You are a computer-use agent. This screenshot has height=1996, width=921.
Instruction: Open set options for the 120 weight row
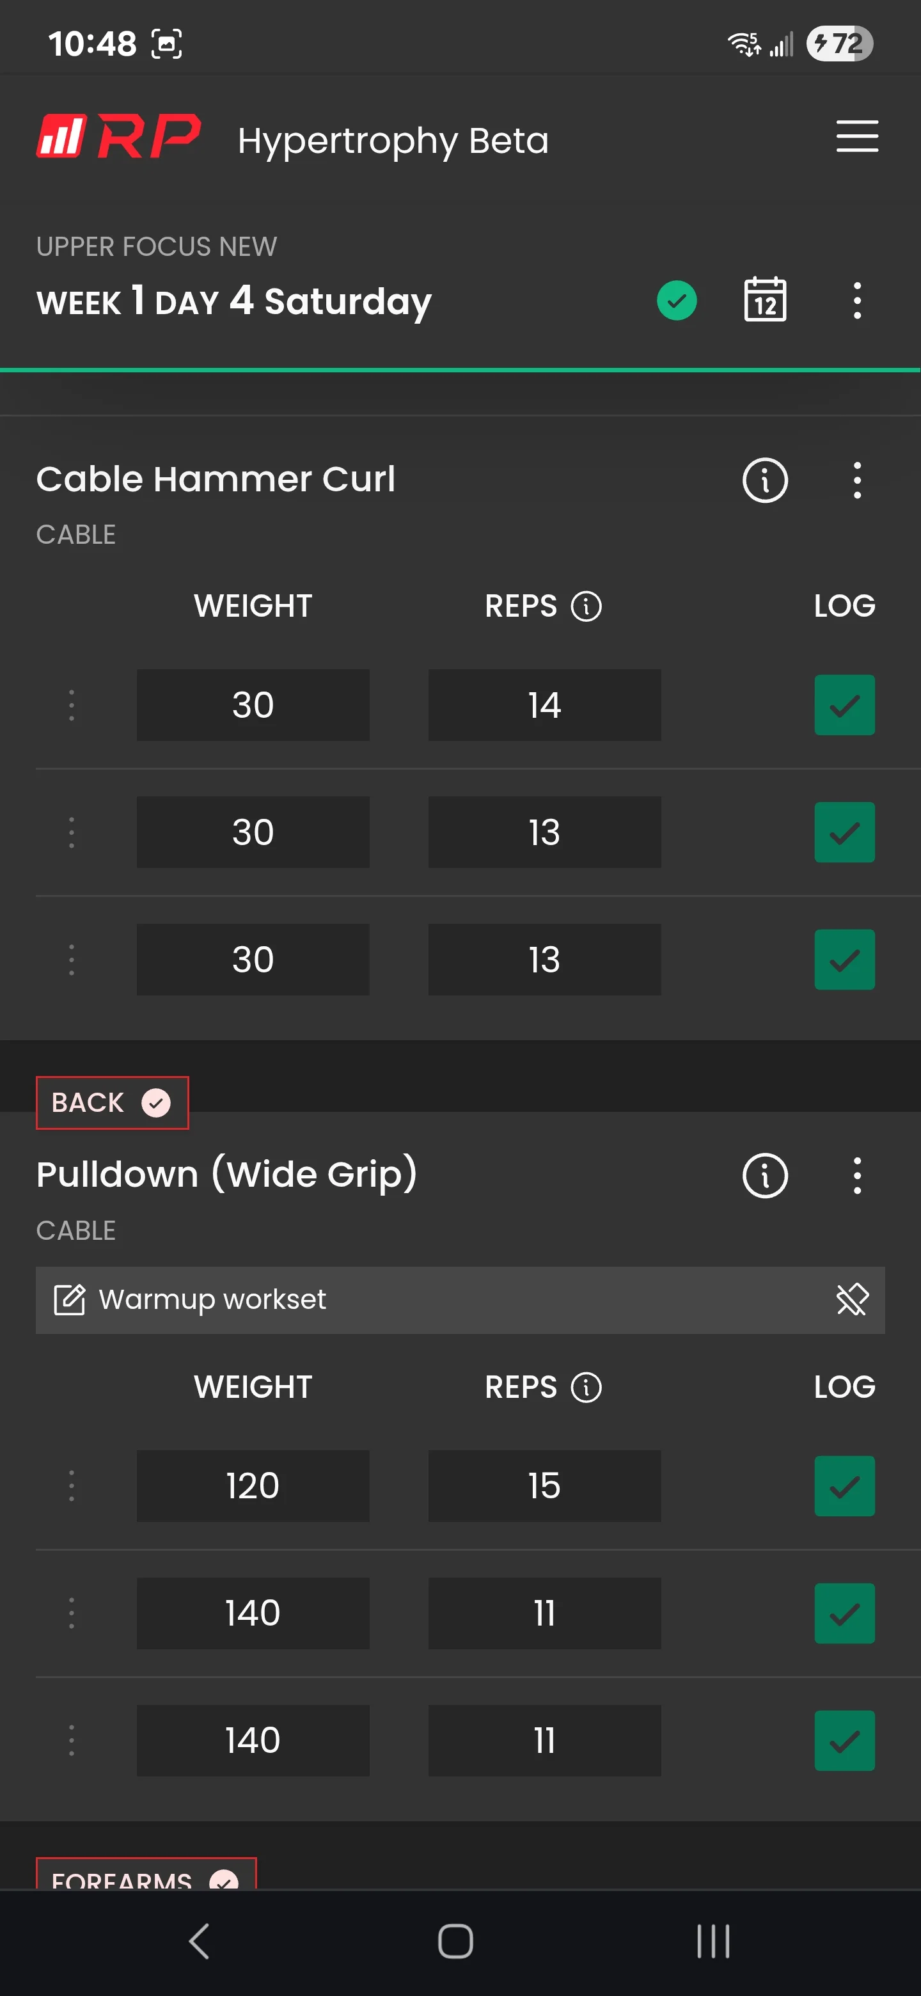tap(71, 1485)
